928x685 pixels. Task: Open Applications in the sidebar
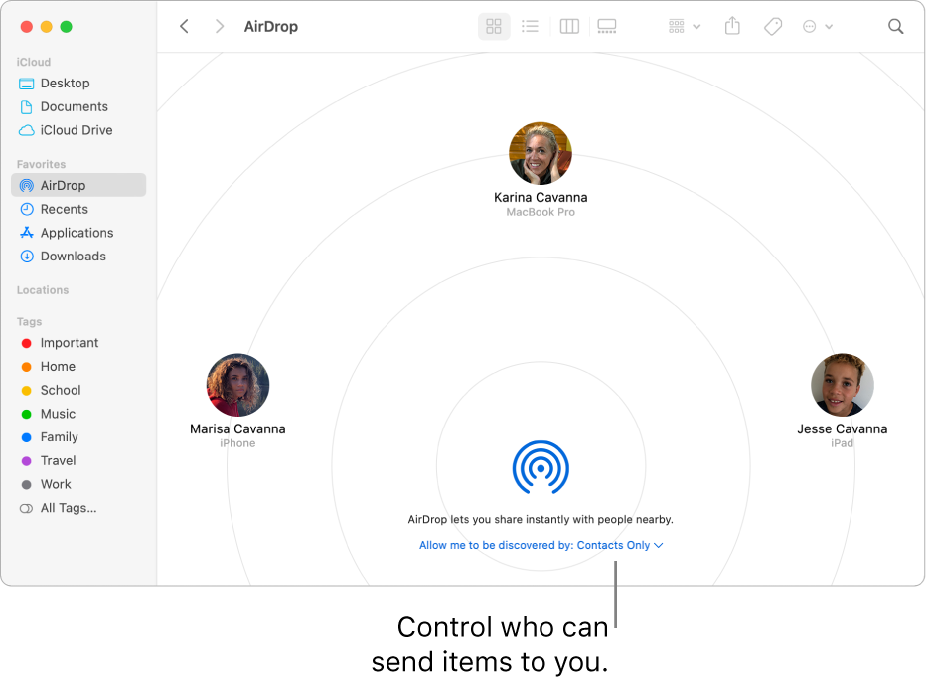77,233
